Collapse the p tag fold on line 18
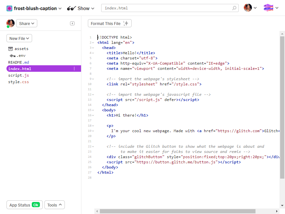The width and height of the screenshot is (285, 214). tap(93, 126)
